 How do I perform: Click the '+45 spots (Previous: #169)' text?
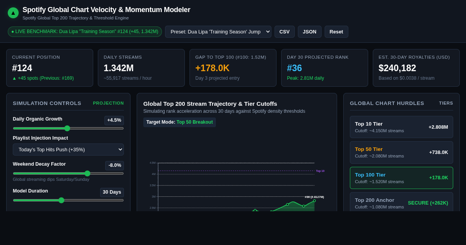click(43, 78)
